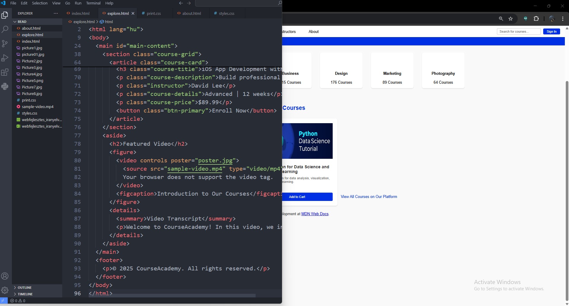Image resolution: width=569 pixels, height=306 pixels.
Task: Click the remote window indicator in status bar
Action: (x=4, y=301)
